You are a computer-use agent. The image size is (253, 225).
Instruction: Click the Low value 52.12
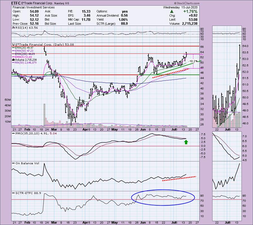point(34,19)
